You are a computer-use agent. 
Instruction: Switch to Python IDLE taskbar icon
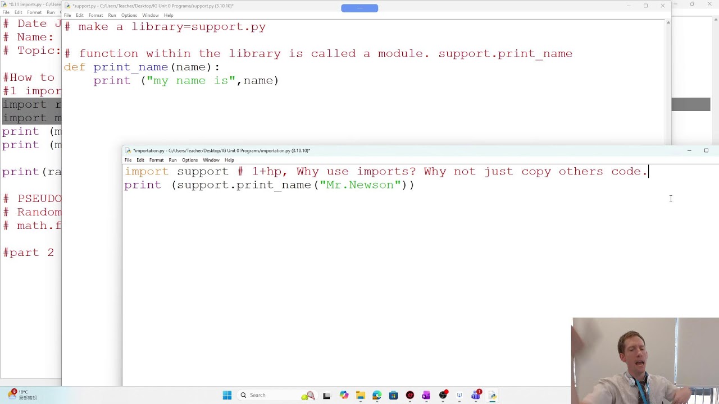[493, 395]
